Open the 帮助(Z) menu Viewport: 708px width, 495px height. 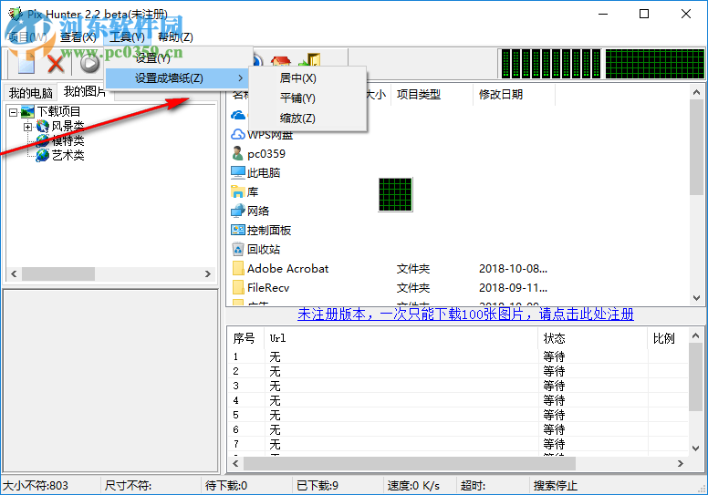[x=176, y=37]
